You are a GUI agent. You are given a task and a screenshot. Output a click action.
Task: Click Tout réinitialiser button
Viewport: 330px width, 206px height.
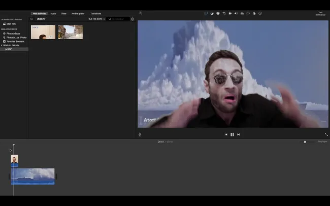pos(320,14)
